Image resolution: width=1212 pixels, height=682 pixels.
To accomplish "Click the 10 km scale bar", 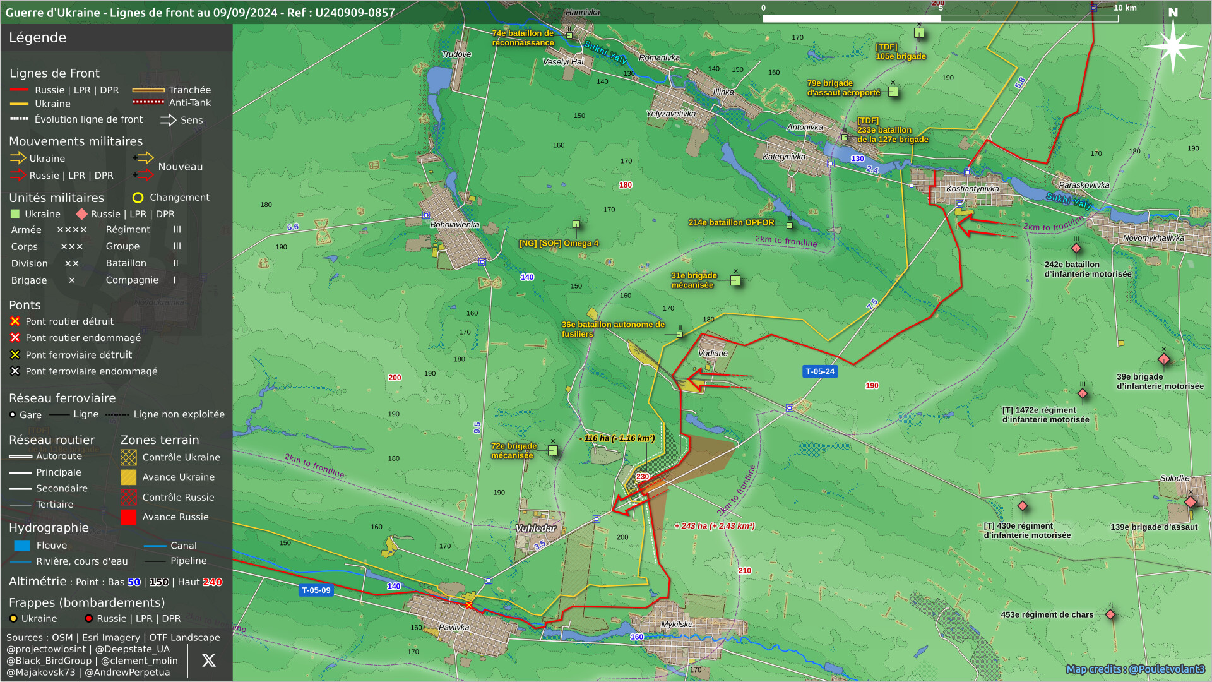I will tap(941, 18).
